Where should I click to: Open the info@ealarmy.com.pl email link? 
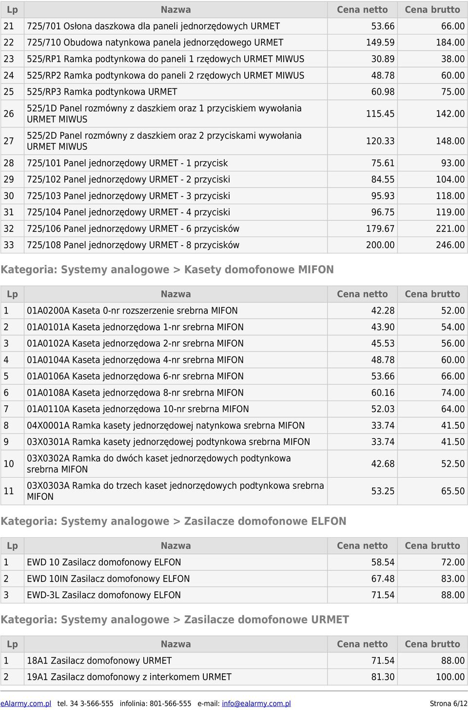click(x=256, y=704)
